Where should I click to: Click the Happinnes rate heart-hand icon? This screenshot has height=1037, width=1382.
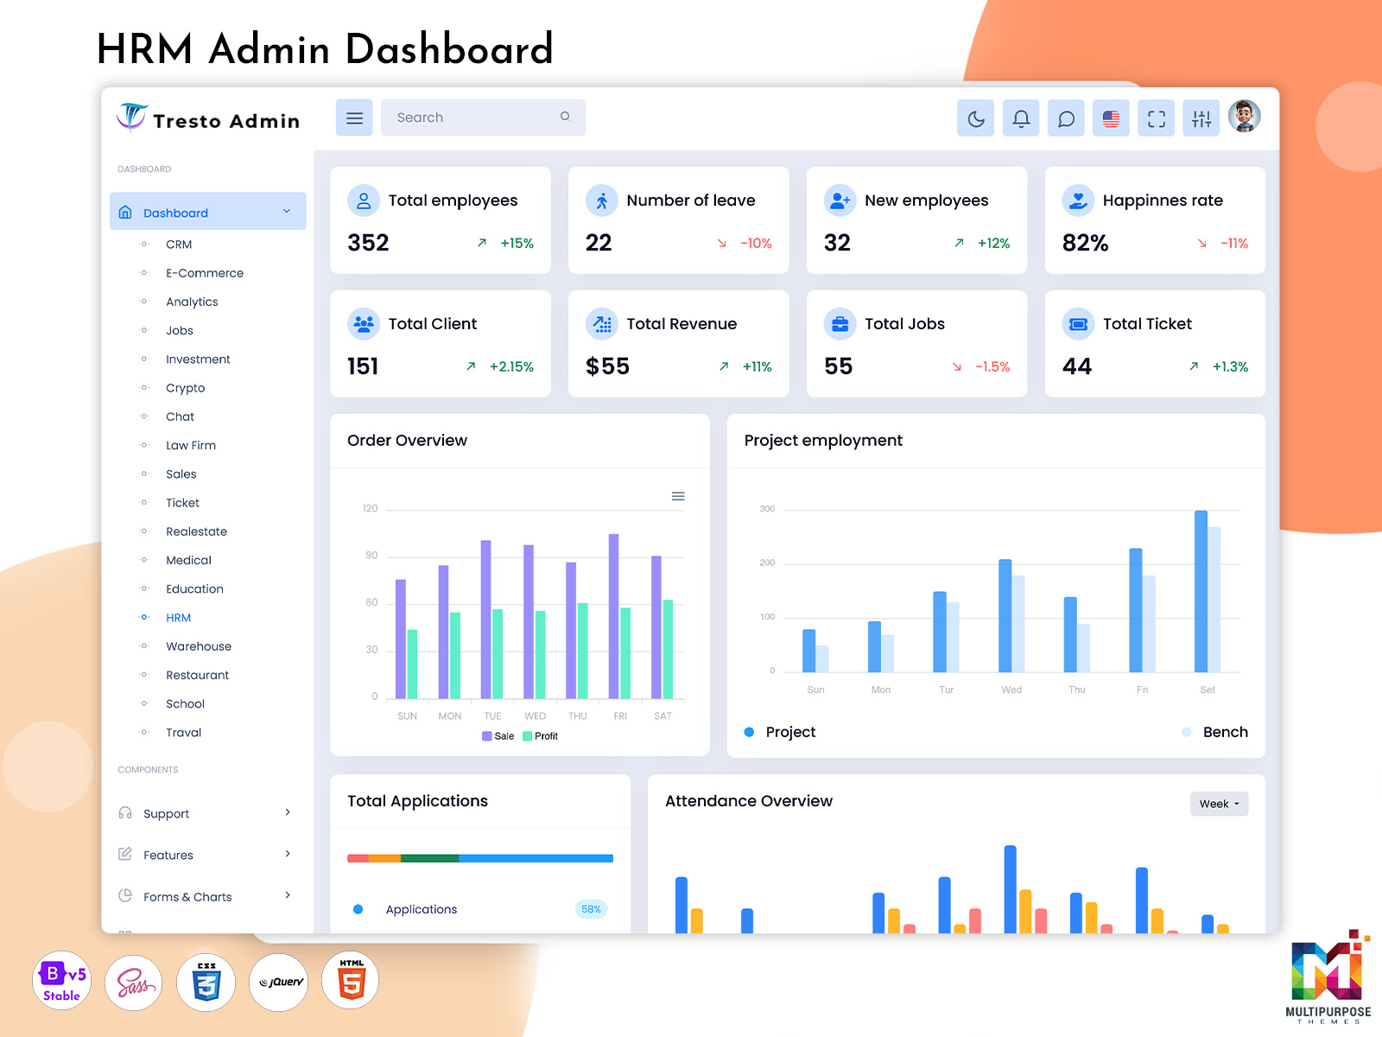[x=1078, y=200]
